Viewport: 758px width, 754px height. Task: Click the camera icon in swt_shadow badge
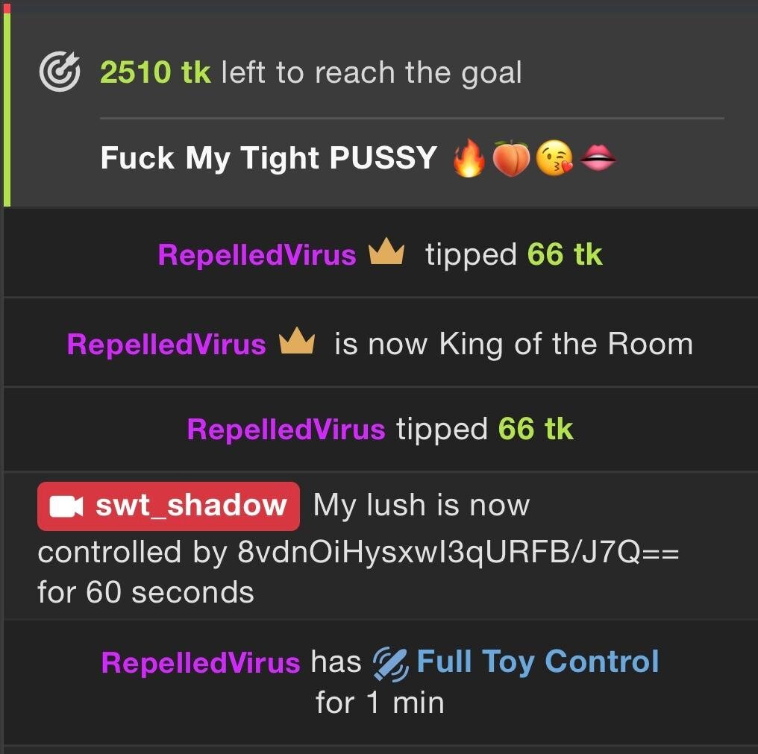tap(66, 506)
